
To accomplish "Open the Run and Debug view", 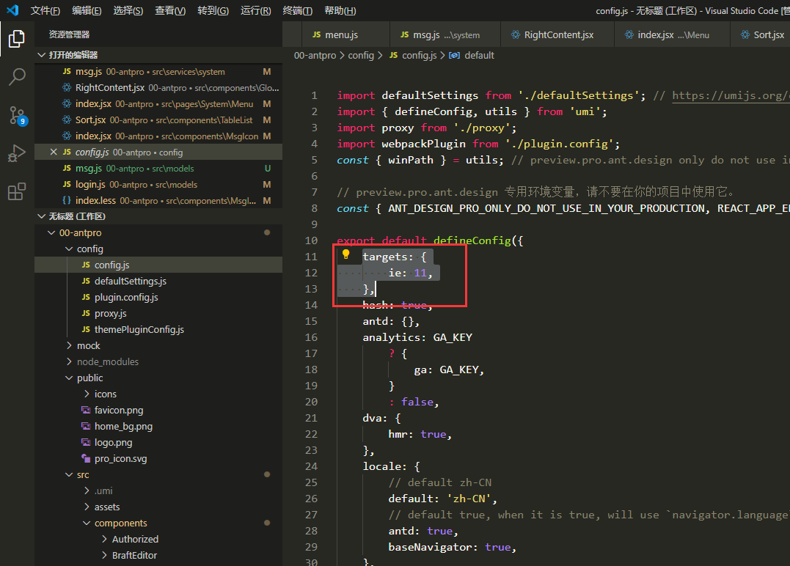I will pyautogui.click(x=17, y=152).
